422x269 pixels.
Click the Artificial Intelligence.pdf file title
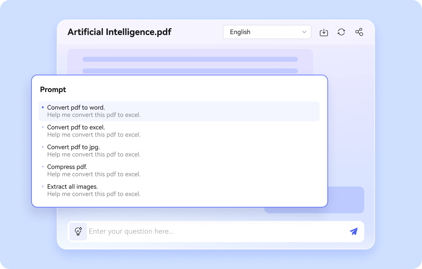coord(119,32)
